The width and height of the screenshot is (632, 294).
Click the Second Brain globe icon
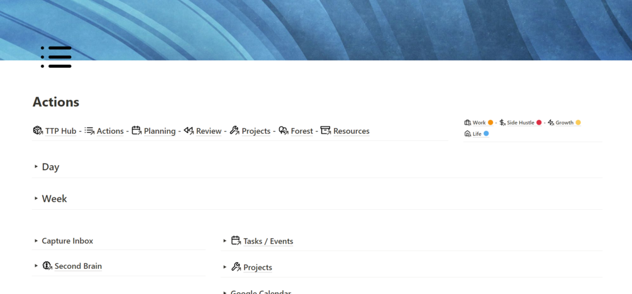(48, 265)
